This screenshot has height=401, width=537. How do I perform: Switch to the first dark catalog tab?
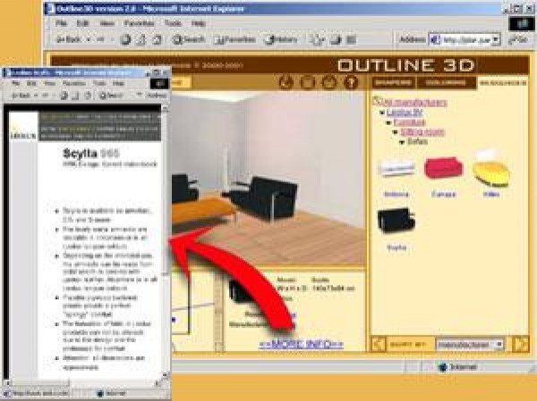(x=393, y=82)
